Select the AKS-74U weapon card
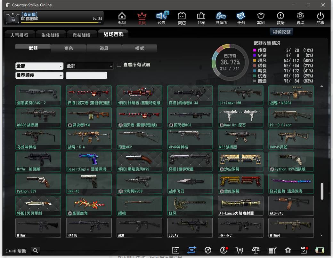333x258 pixels. pos(291,206)
